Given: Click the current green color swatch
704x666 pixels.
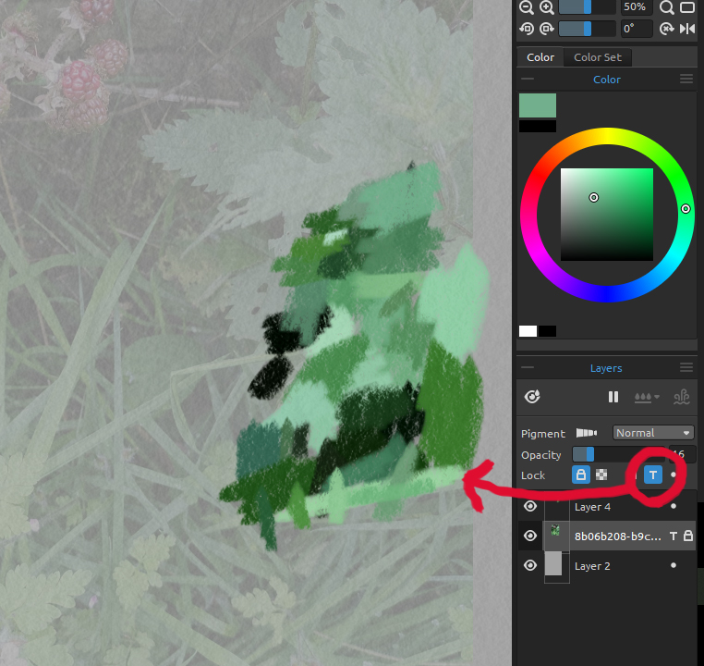Looking at the screenshot, I should click(538, 105).
